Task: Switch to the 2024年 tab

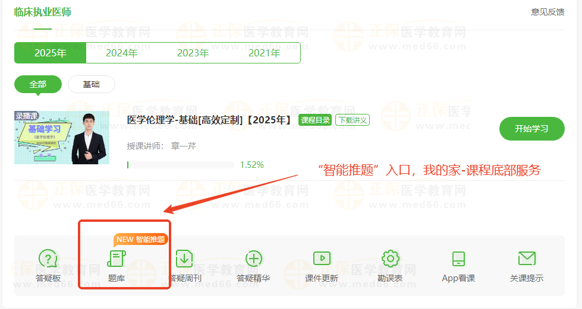Action: pos(122,53)
